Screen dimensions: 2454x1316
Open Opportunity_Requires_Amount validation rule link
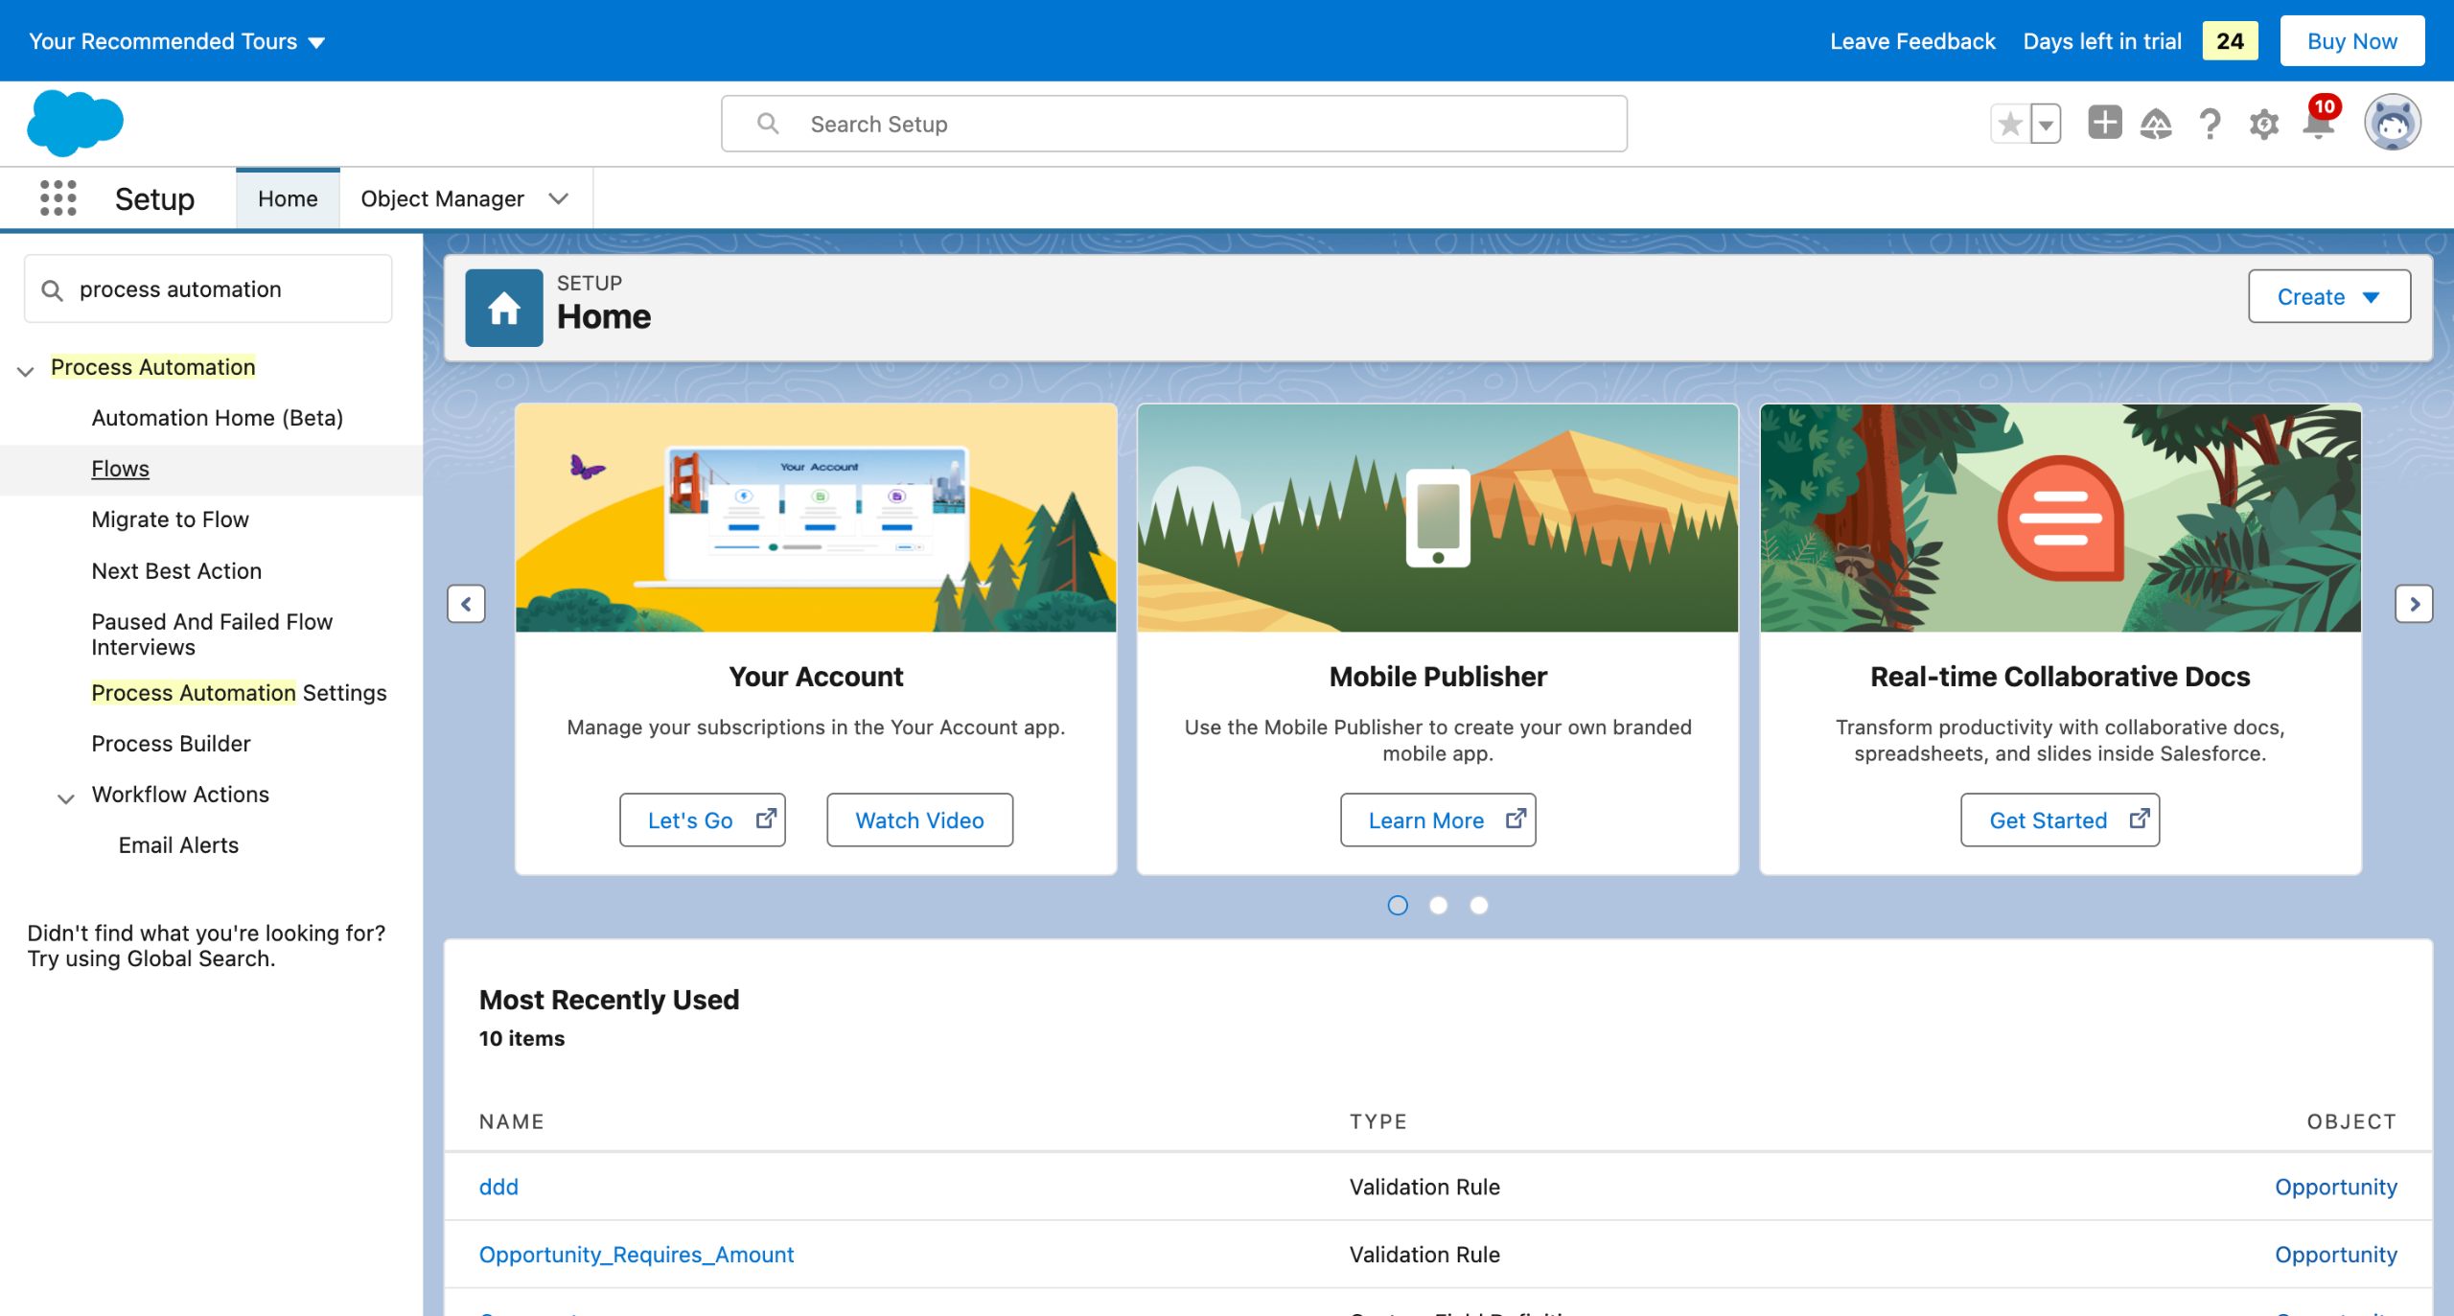(x=637, y=1254)
